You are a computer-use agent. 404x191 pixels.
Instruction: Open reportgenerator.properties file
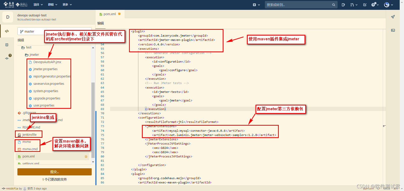click(x=52, y=76)
